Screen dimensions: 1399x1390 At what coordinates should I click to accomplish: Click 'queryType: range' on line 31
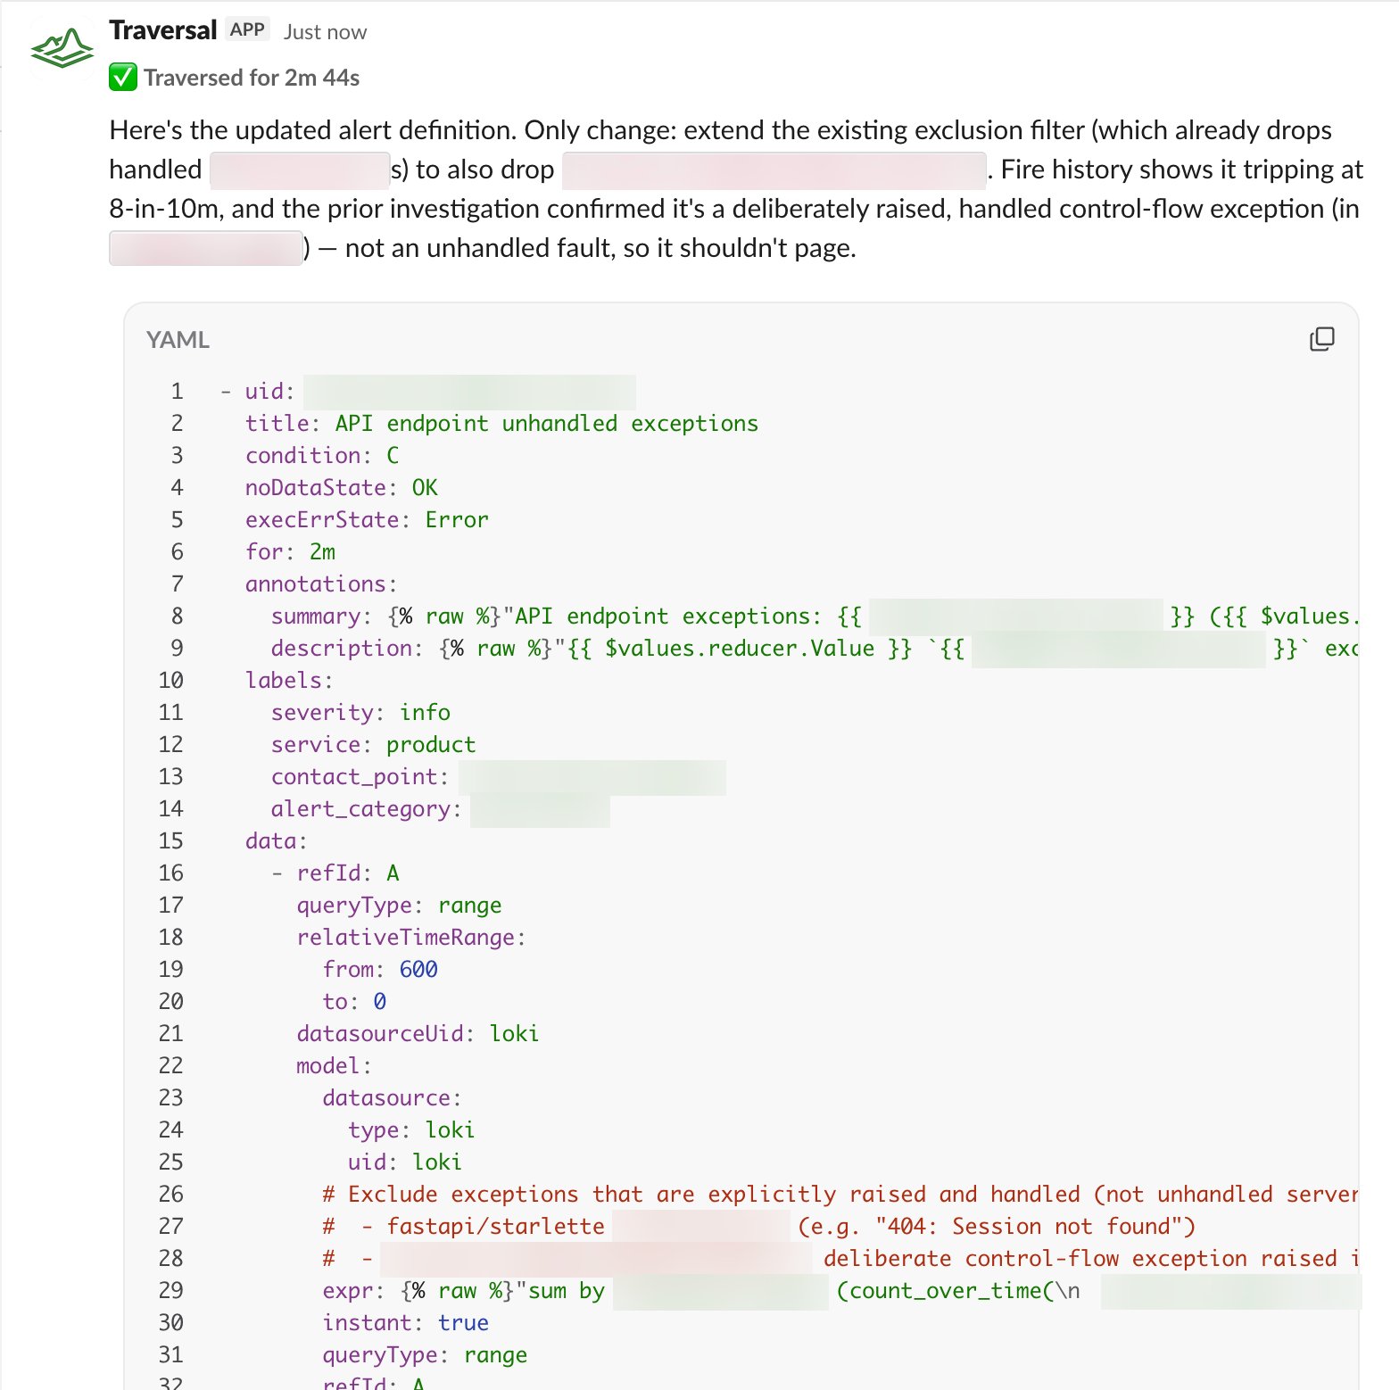pyautogui.click(x=425, y=1354)
